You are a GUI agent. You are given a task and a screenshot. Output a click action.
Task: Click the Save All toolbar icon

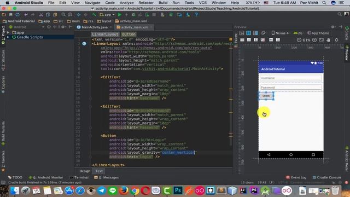pos(10,15)
